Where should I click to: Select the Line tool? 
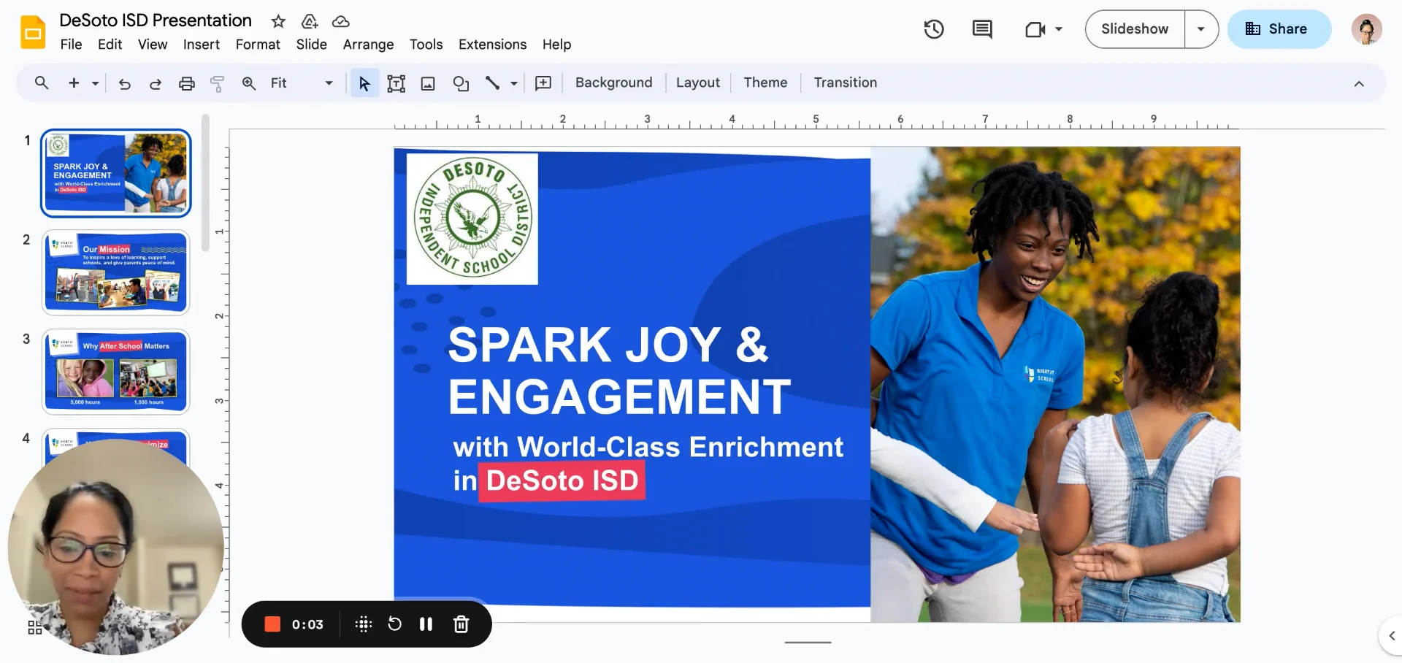493,83
